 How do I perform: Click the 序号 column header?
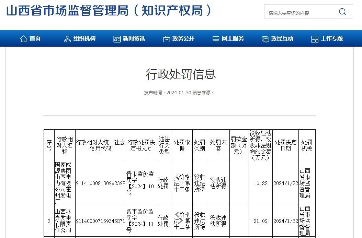point(49,145)
